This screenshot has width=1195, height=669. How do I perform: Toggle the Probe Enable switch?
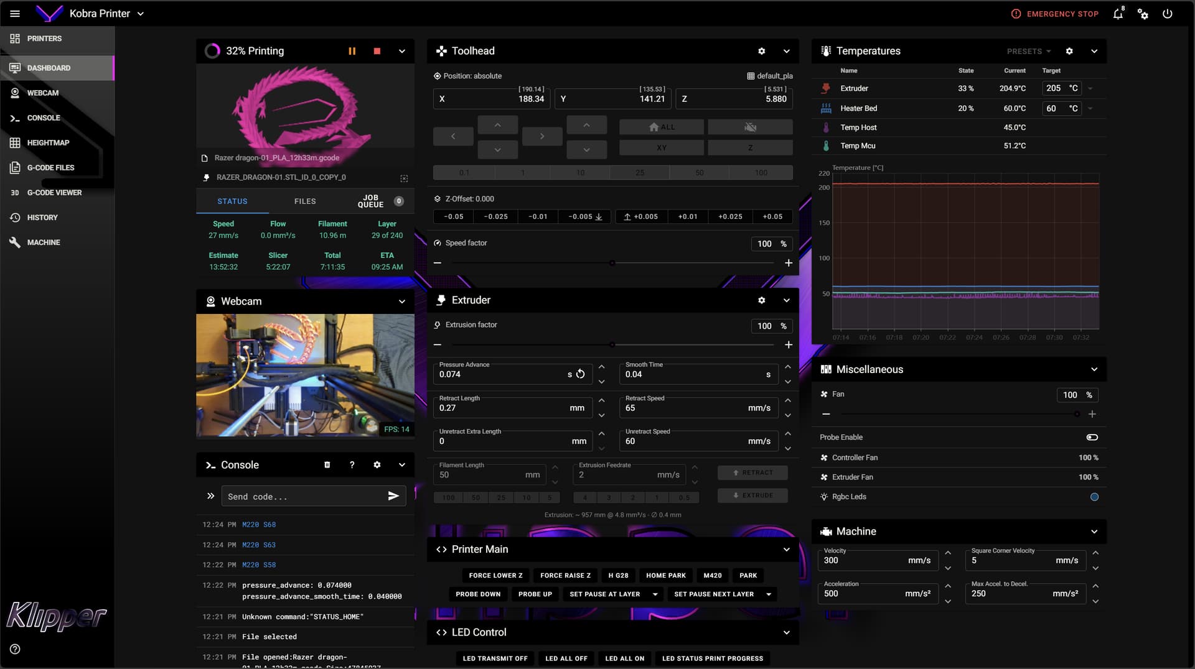(1092, 437)
